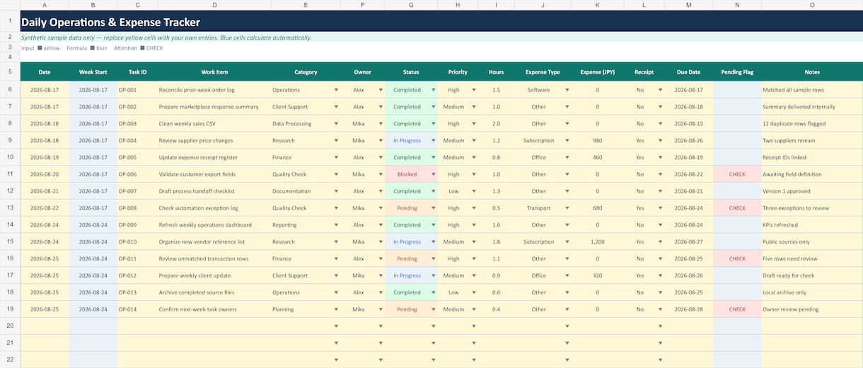Open Status dropdown in empty row 21
The image size is (863, 368).
[x=433, y=343]
